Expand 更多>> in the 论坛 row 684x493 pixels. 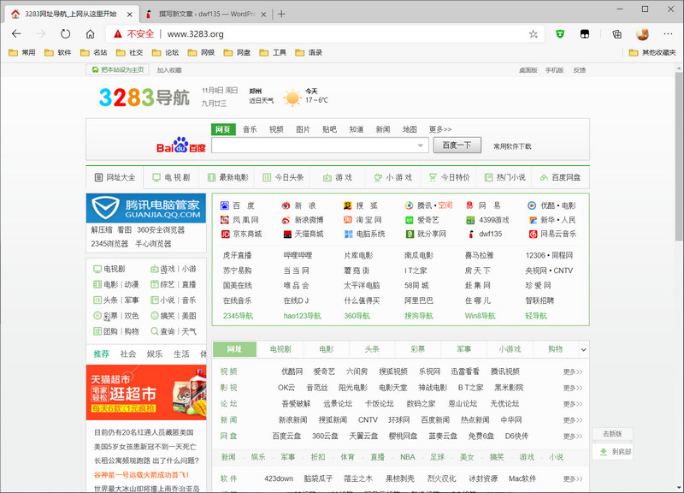(x=573, y=404)
